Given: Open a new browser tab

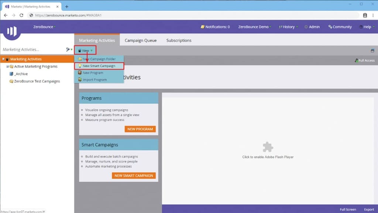Looking at the screenshot, I should click(67, 7).
